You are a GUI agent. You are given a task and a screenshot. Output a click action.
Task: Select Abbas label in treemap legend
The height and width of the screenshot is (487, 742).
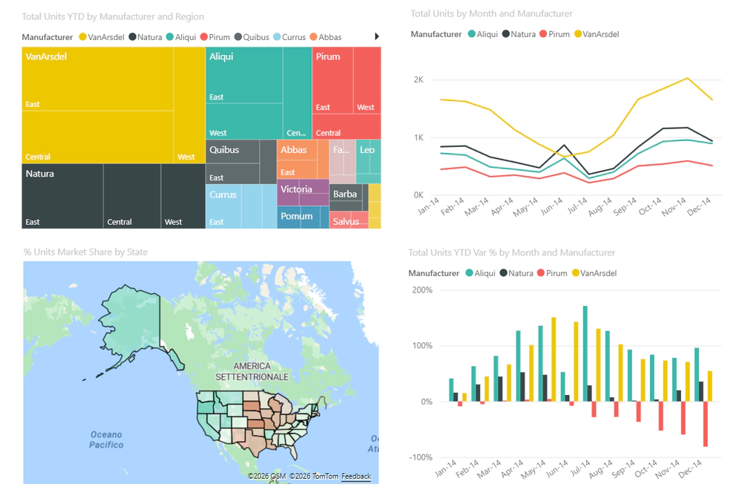click(x=330, y=37)
